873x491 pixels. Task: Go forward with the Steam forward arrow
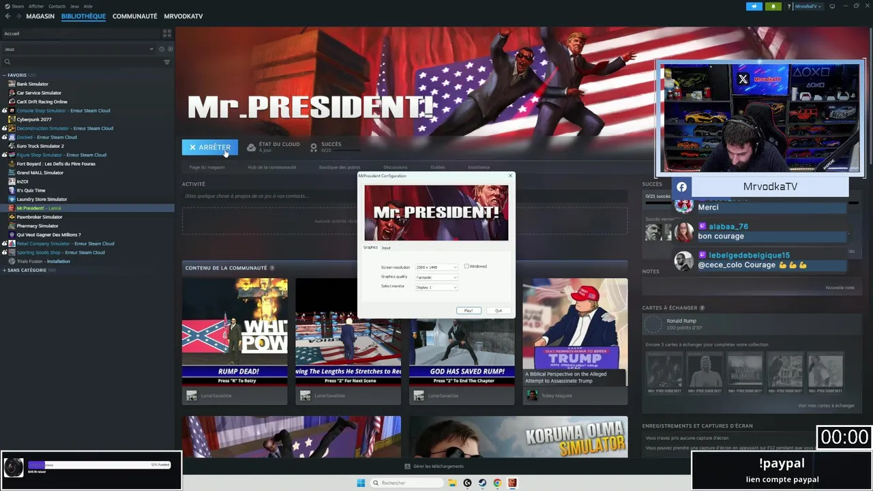[x=18, y=16]
